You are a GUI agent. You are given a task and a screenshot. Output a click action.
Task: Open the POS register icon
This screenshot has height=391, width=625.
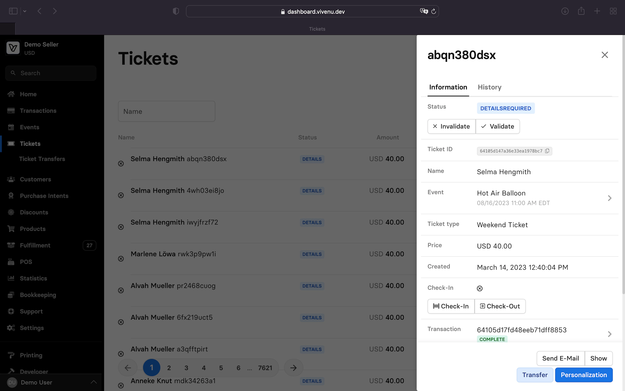11,262
